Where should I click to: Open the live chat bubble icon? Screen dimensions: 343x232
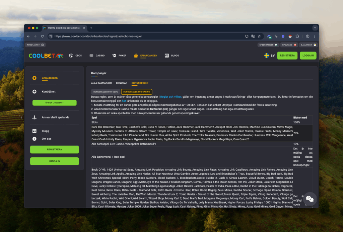[x=310, y=199]
